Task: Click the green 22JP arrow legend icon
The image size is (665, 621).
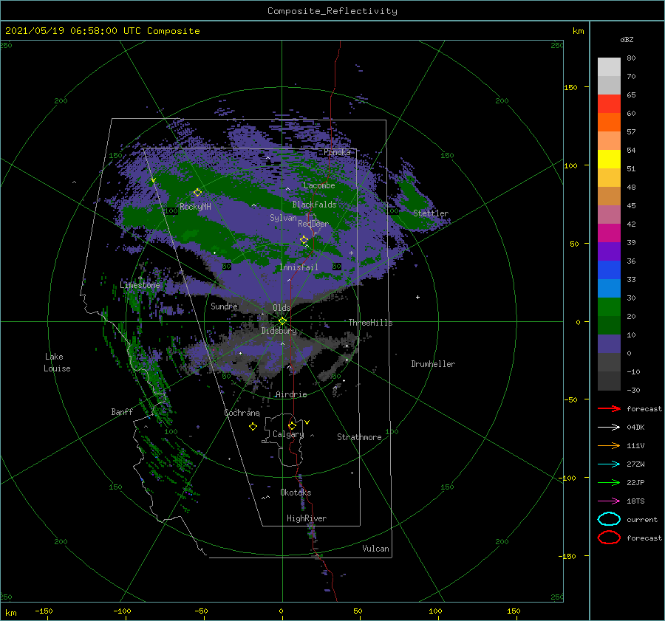Action: (609, 482)
